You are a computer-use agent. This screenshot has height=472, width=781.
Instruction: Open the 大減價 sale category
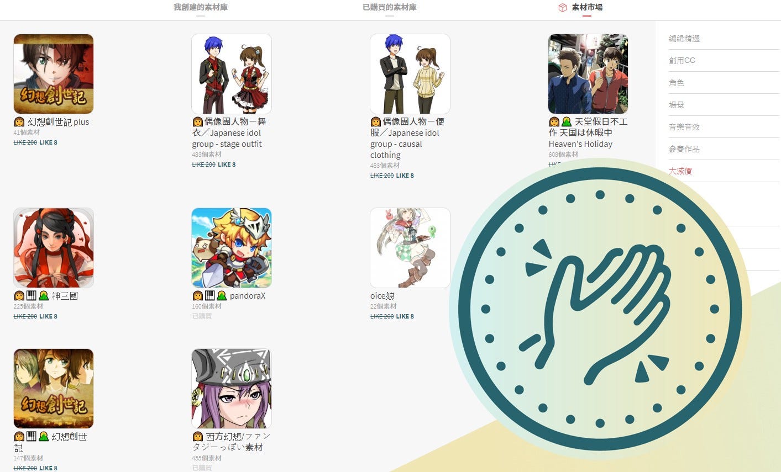point(680,171)
